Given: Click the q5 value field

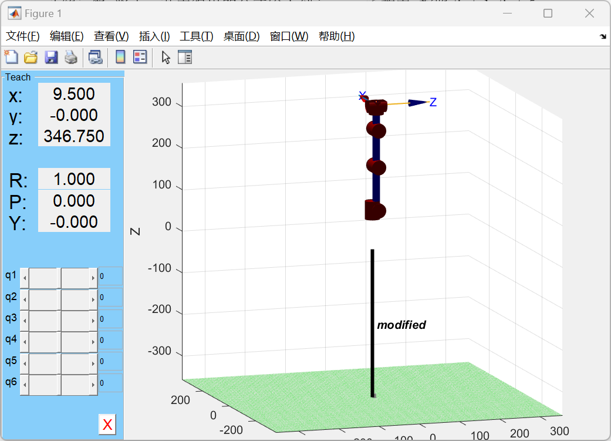Looking at the screenshot, I should tap(111, 362).
